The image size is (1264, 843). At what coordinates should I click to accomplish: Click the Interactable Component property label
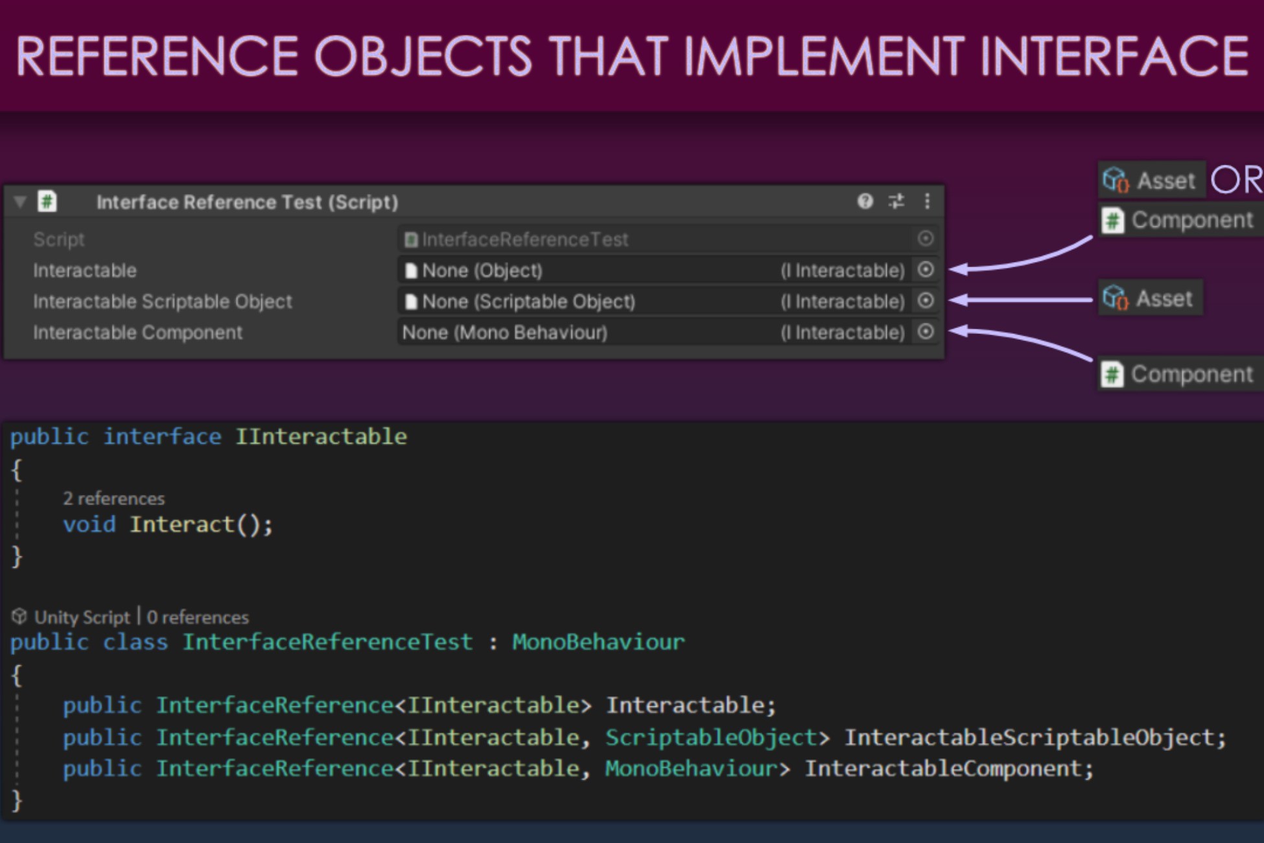(138, 333)
